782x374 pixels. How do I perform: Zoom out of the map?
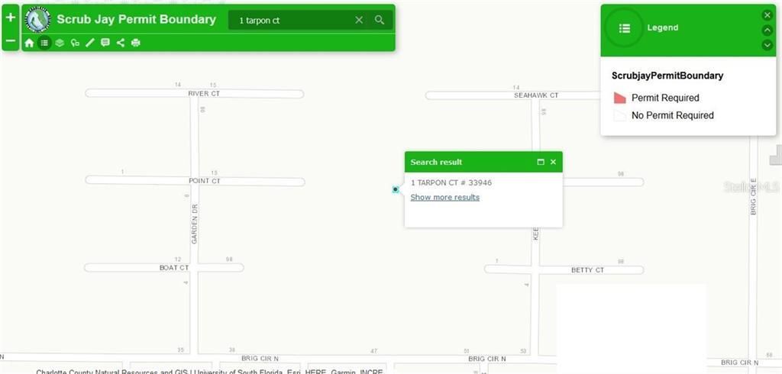click(11, 40)
